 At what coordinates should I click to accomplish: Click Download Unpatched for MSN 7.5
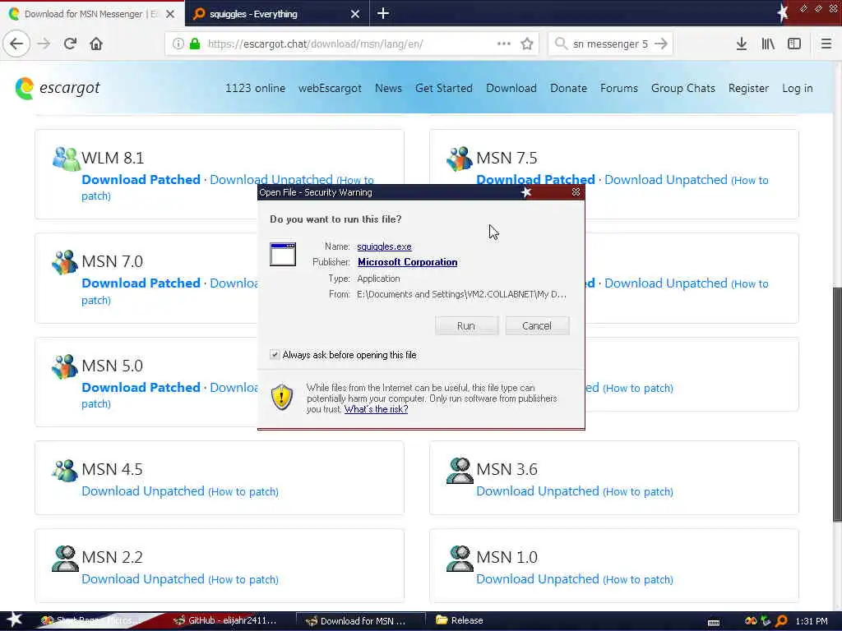666,180
